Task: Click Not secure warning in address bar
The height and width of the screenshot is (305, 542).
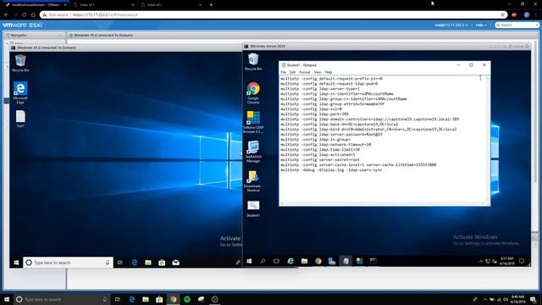Action: click(x=55, y=15)
